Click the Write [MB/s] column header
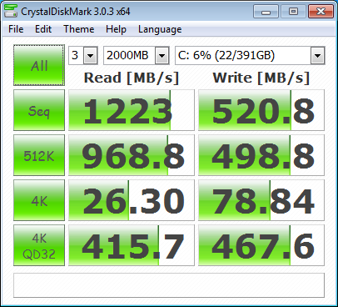Image resolution: width=338 pixels, height=307 pixels. (261, 78)
